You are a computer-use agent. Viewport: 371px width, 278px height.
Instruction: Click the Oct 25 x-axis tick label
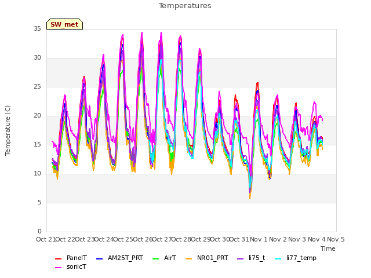[123, 239]
